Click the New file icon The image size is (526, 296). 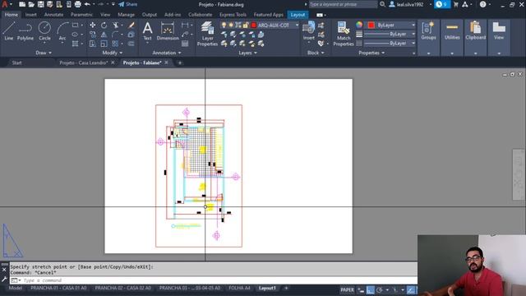(22, 4)
